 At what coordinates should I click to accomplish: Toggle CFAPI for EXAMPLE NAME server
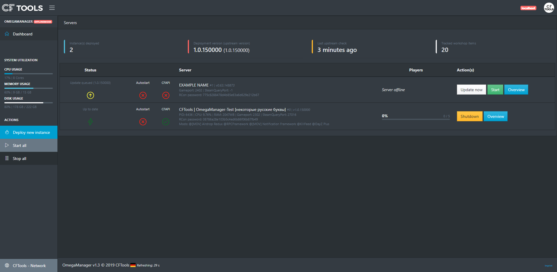coord(166,95)
